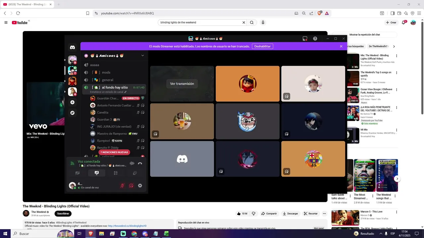This screenshot has height=238, width=424.
Task: Click Ver transmisión button
Action: click(182, 84)
